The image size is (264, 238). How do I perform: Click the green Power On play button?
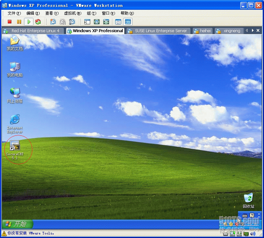pos(29,22)
